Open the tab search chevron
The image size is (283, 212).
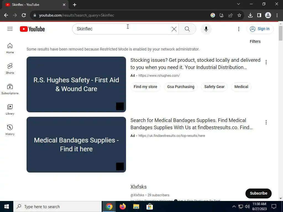tap(239, 4)
